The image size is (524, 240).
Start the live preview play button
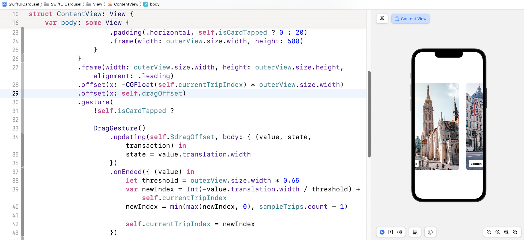click(382, 232)
